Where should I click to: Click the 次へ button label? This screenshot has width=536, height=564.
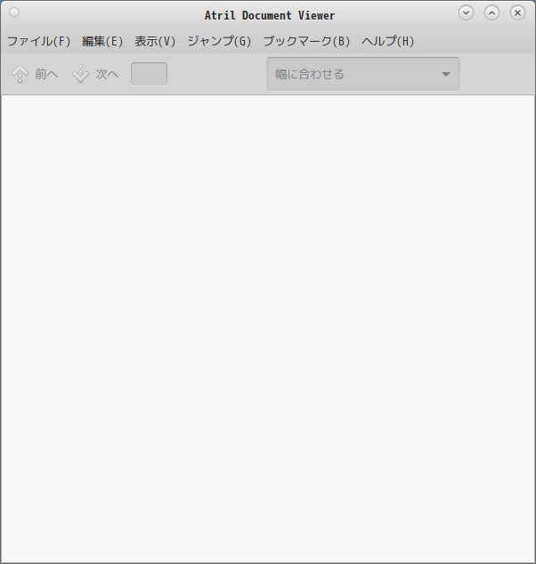point(107,74)
